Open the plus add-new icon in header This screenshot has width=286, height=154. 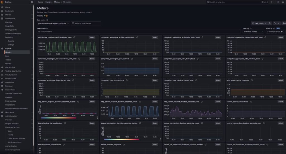271,2
